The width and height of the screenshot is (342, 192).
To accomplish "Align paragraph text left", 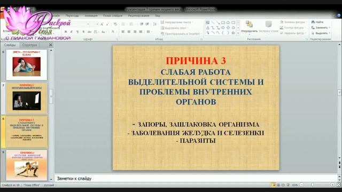I will (123, 32).
